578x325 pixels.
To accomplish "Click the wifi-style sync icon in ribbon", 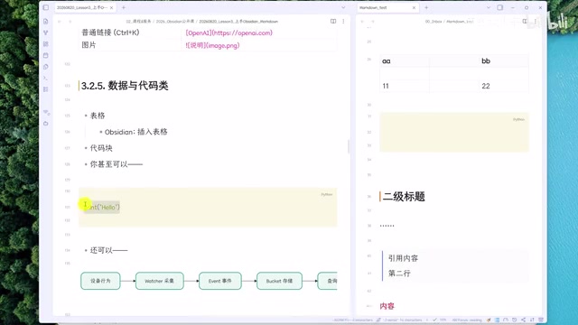I will [46, 112].
